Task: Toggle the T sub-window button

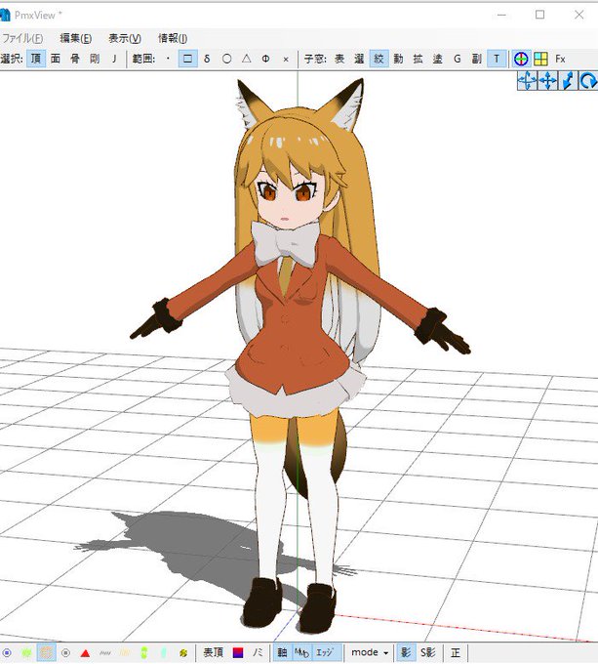Action: [497, 59]
